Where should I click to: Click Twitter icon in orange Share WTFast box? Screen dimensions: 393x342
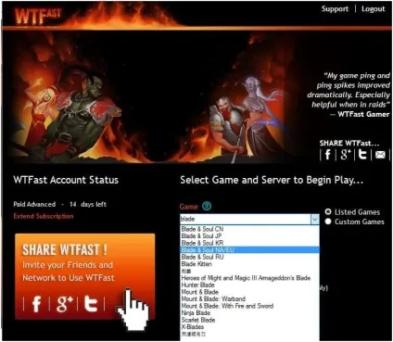91,304
